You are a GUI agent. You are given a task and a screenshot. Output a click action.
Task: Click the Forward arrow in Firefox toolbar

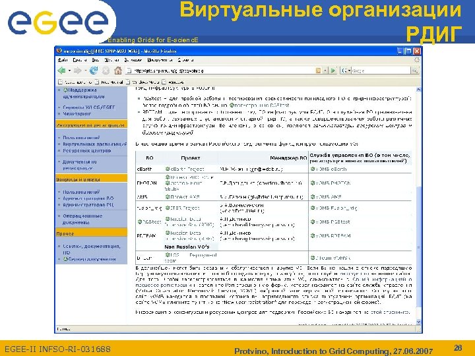(78, 71)
